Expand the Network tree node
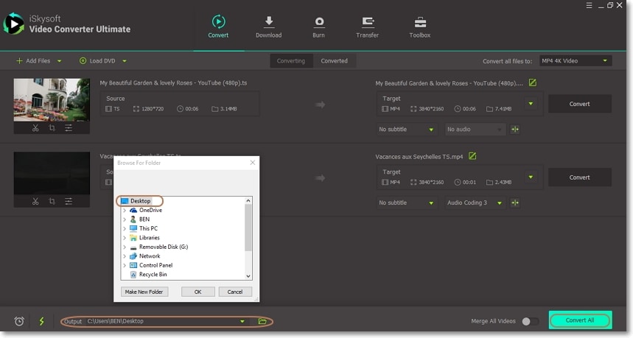 click(125, 256)
